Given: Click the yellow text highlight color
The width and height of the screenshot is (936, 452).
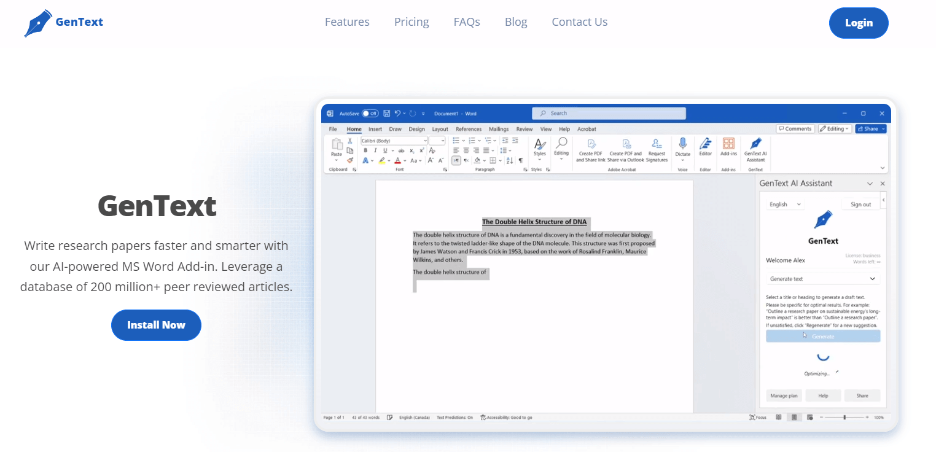Looking at the screenshot, I should (x=382, y=160).
